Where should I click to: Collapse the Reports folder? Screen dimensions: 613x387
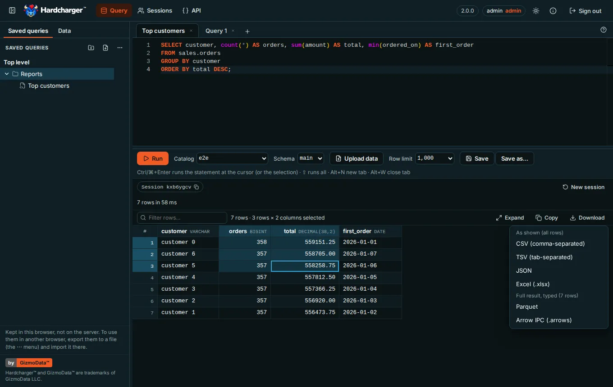(x=7, y=74)
